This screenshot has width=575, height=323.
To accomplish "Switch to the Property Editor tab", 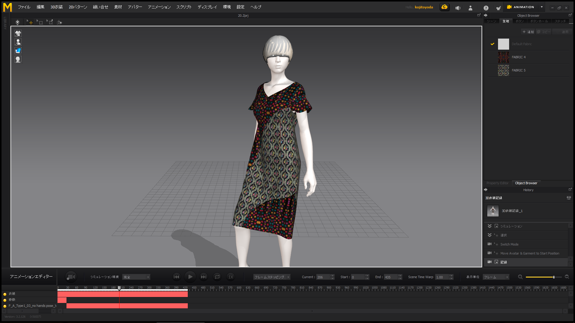I will pos(497,183).
